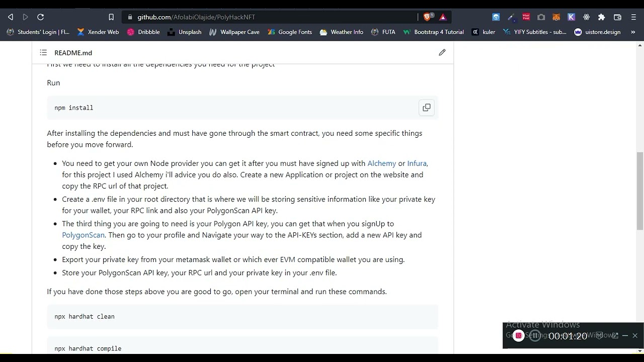The height and width of the screenshot is (362, 644).
Task: Copy the npm install command
Action: pos(427,108)
